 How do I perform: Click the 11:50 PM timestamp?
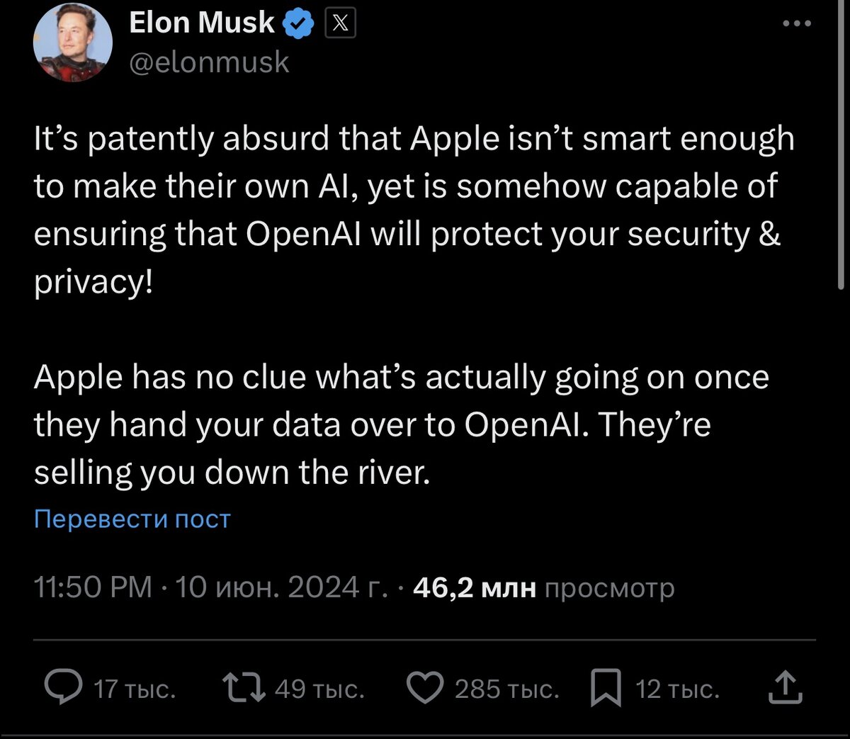point(93,587)
